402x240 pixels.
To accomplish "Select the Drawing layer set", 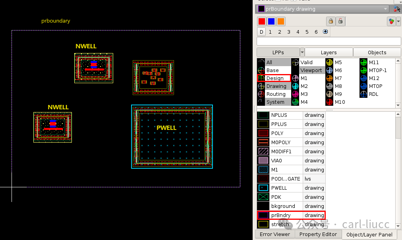I will (274, 86).
